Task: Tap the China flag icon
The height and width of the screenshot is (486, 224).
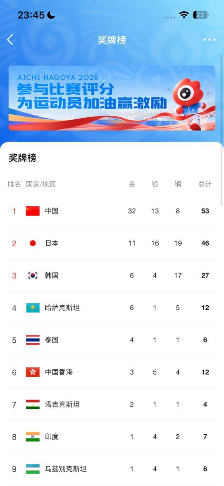Action: tap(33, 211)
